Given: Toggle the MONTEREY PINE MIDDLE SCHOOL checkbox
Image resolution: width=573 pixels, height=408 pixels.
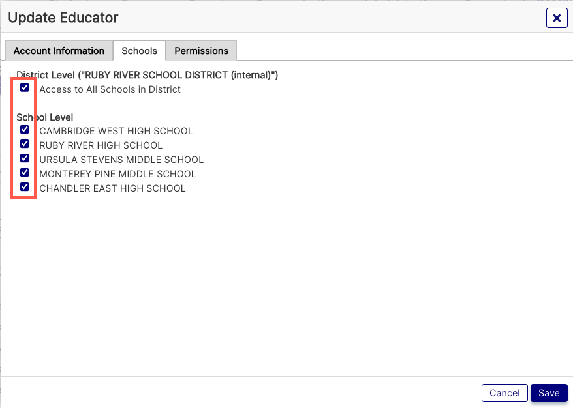Looking at the screenshot, I should (x=24, y=173).
